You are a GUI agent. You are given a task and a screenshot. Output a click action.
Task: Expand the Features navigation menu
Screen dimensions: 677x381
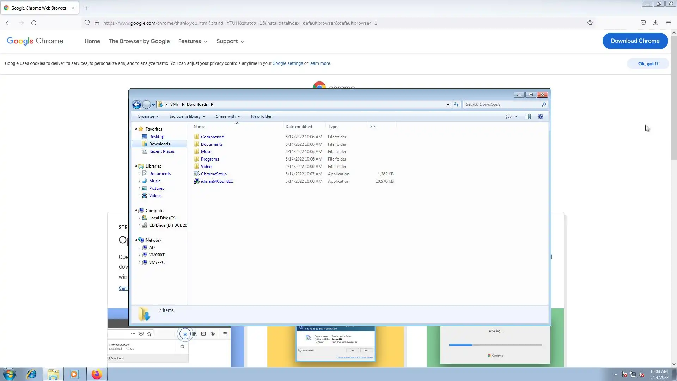tap(193, 41)
